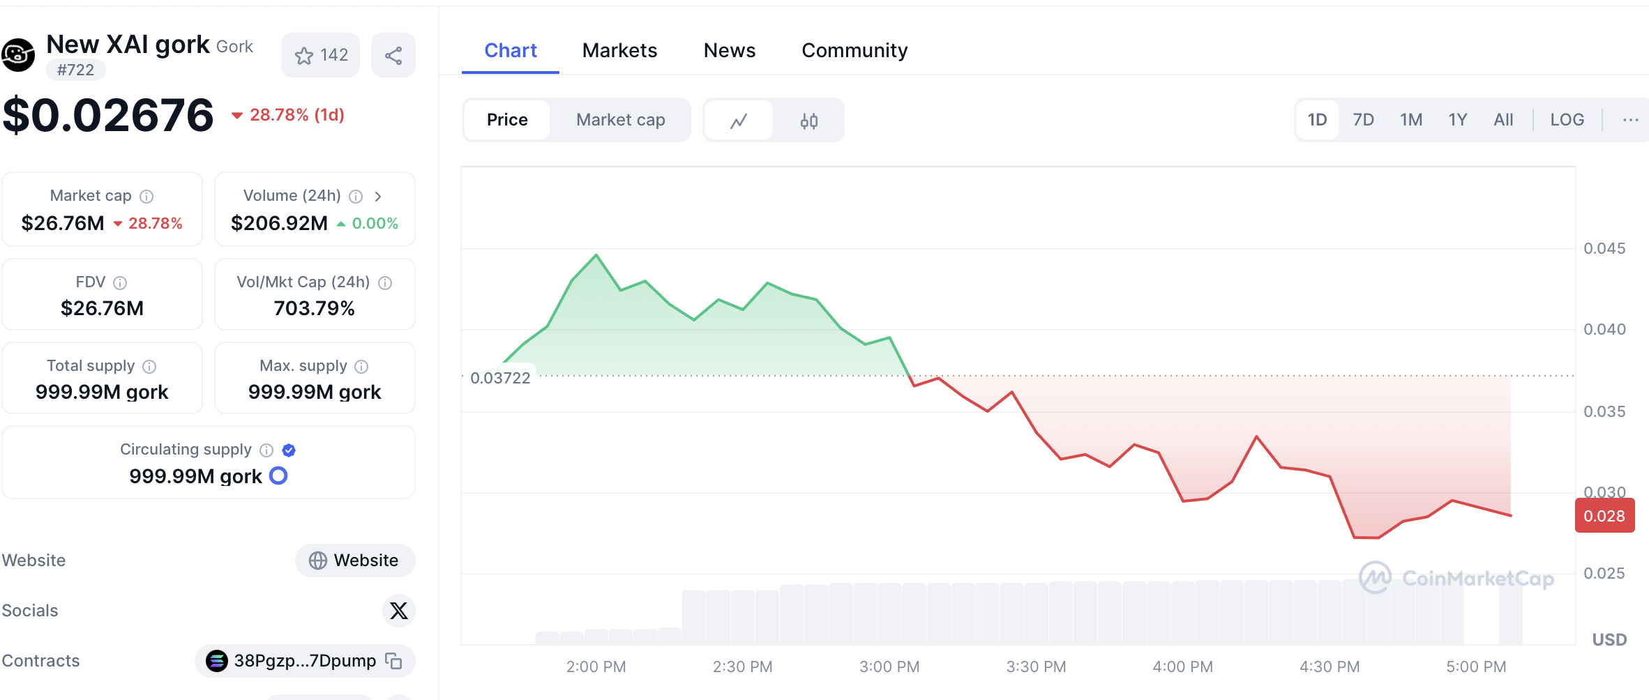Copy the contract address icon

pyautogui.click(x=394, y=661)
